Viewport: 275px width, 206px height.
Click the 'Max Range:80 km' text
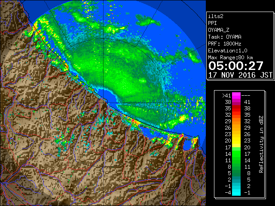(x=230, y=58)
